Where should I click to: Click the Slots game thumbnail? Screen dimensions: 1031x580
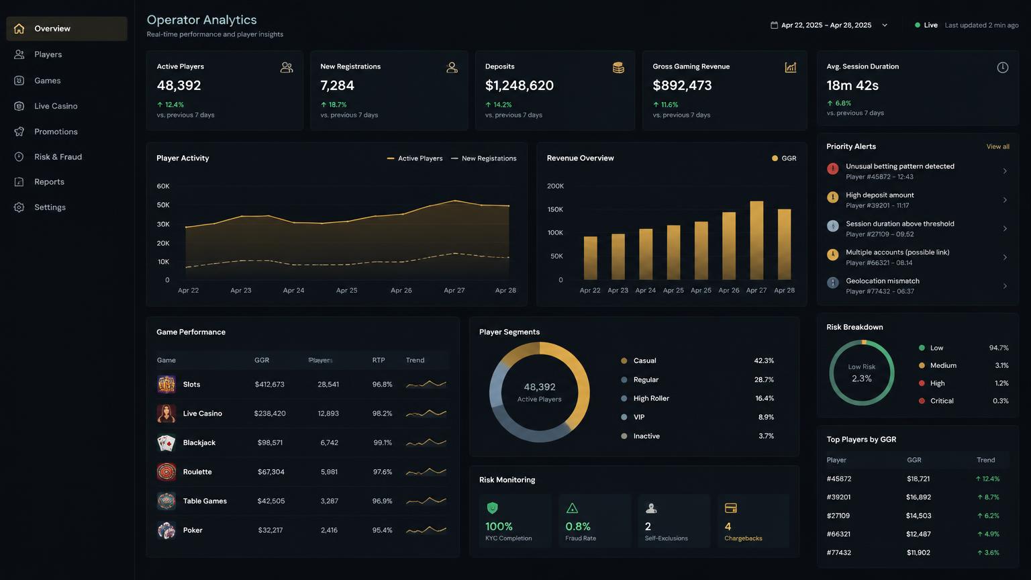[x=166, y=384]
